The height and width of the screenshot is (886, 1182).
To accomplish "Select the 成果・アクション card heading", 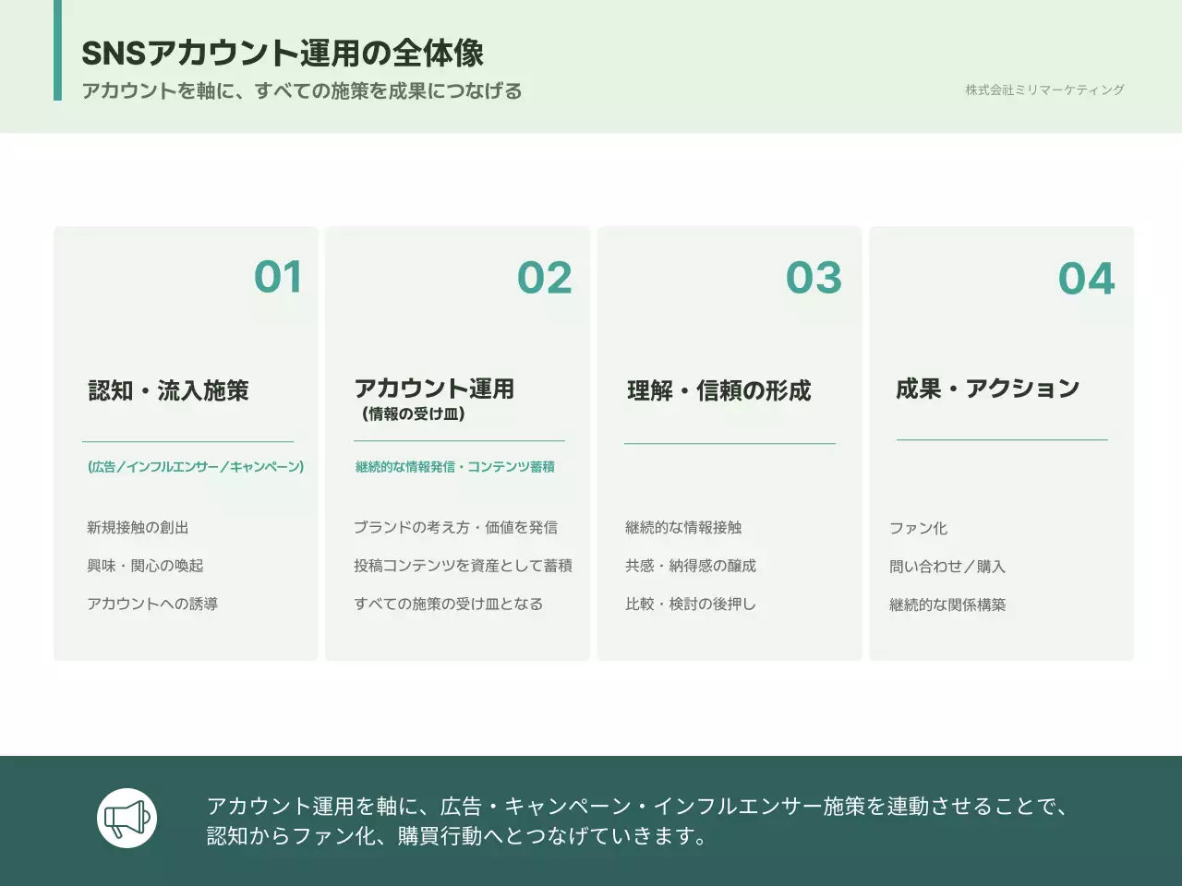I will tap(987, 388).
